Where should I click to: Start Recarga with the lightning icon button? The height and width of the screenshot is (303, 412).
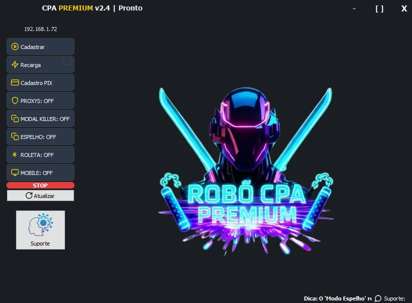(x=35, y=65)
